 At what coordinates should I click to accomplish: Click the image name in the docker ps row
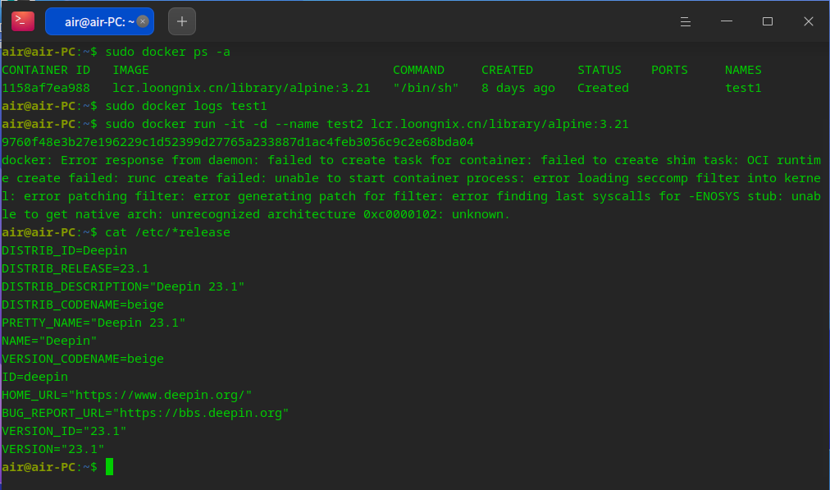tap(241, 88)
